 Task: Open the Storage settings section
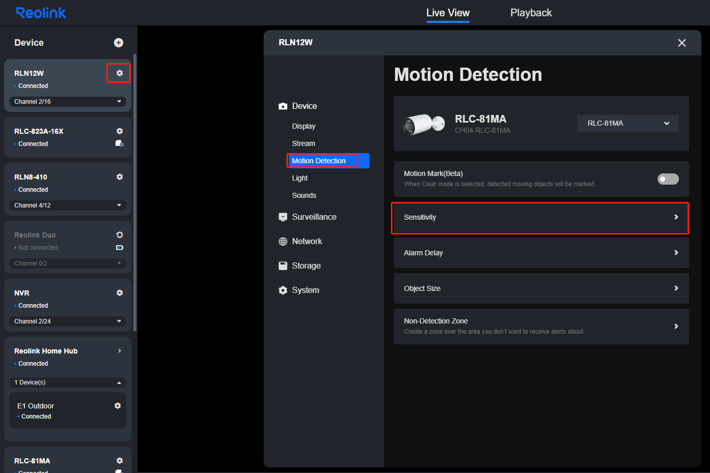(306, 266)
